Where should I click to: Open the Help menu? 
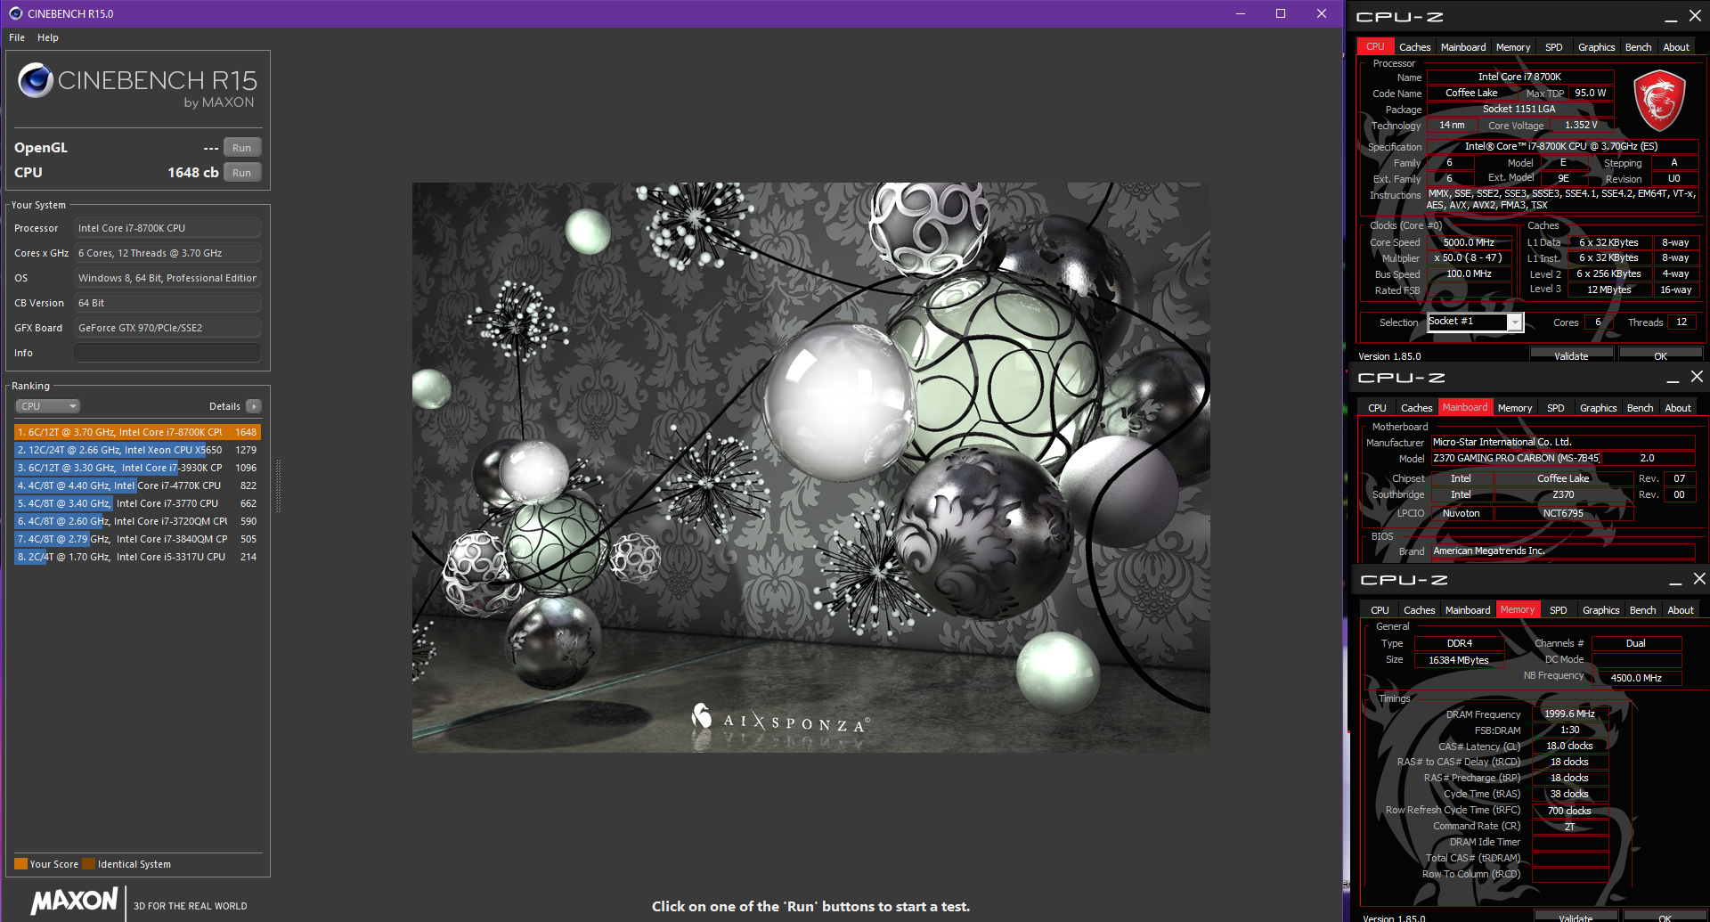coord(48,37)
